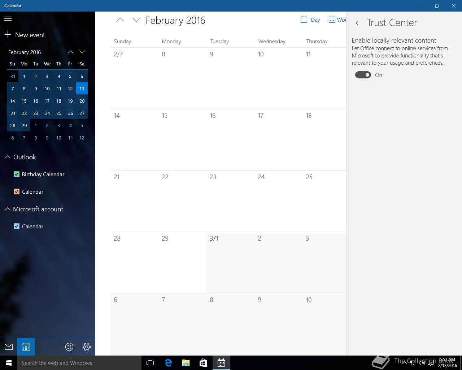Switch to Work week view
462x370 pixels.
[x=337, y=20]
